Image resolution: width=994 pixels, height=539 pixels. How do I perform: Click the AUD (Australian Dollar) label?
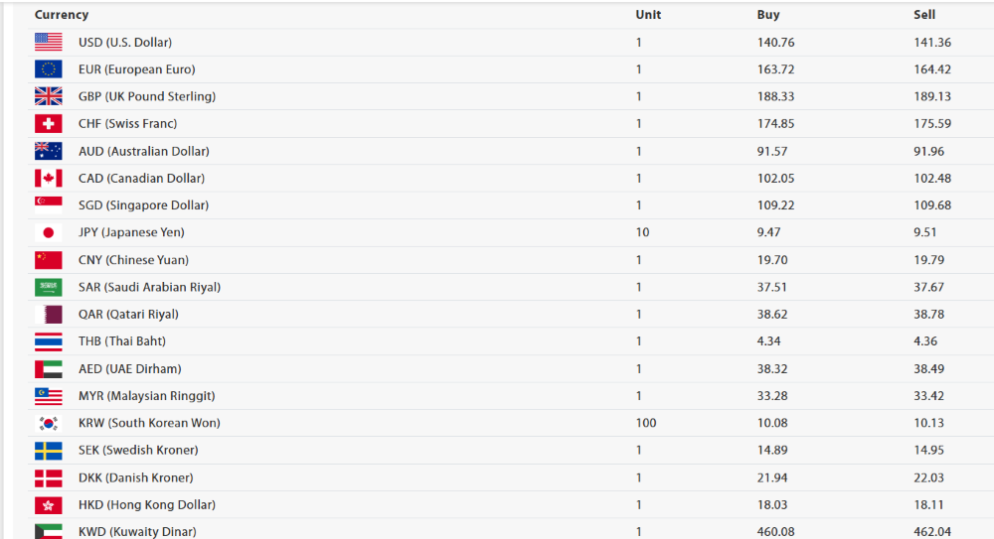click(144, 151)
